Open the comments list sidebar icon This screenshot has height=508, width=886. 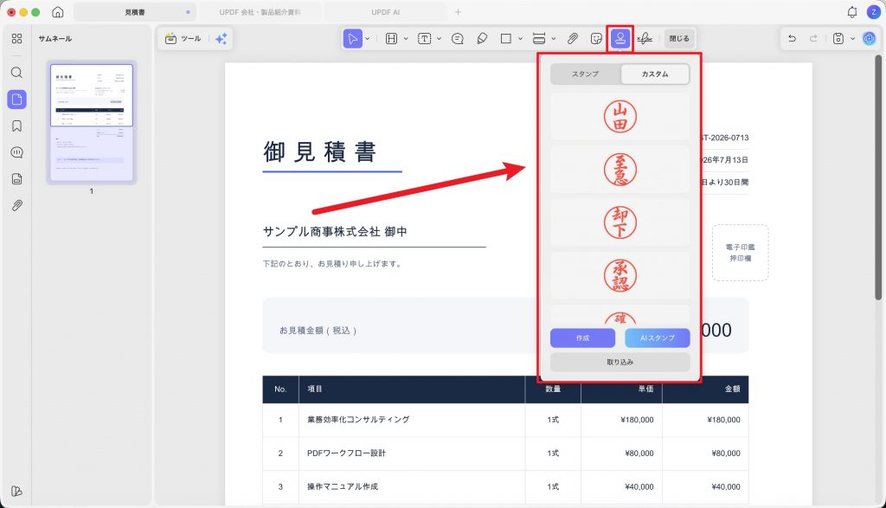point(17,152)
